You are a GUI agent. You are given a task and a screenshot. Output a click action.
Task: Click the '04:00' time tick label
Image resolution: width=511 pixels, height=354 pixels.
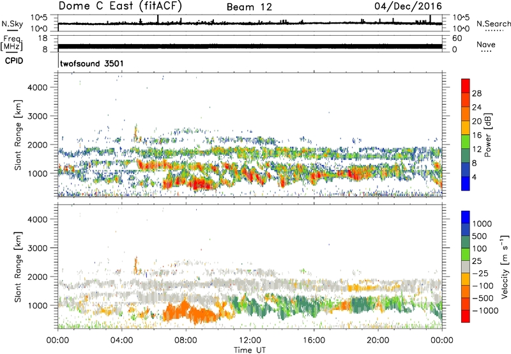pos(122,341)
